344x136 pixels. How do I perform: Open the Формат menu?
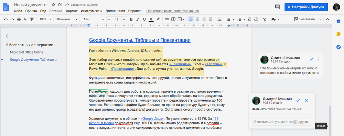tap(71, 11)
